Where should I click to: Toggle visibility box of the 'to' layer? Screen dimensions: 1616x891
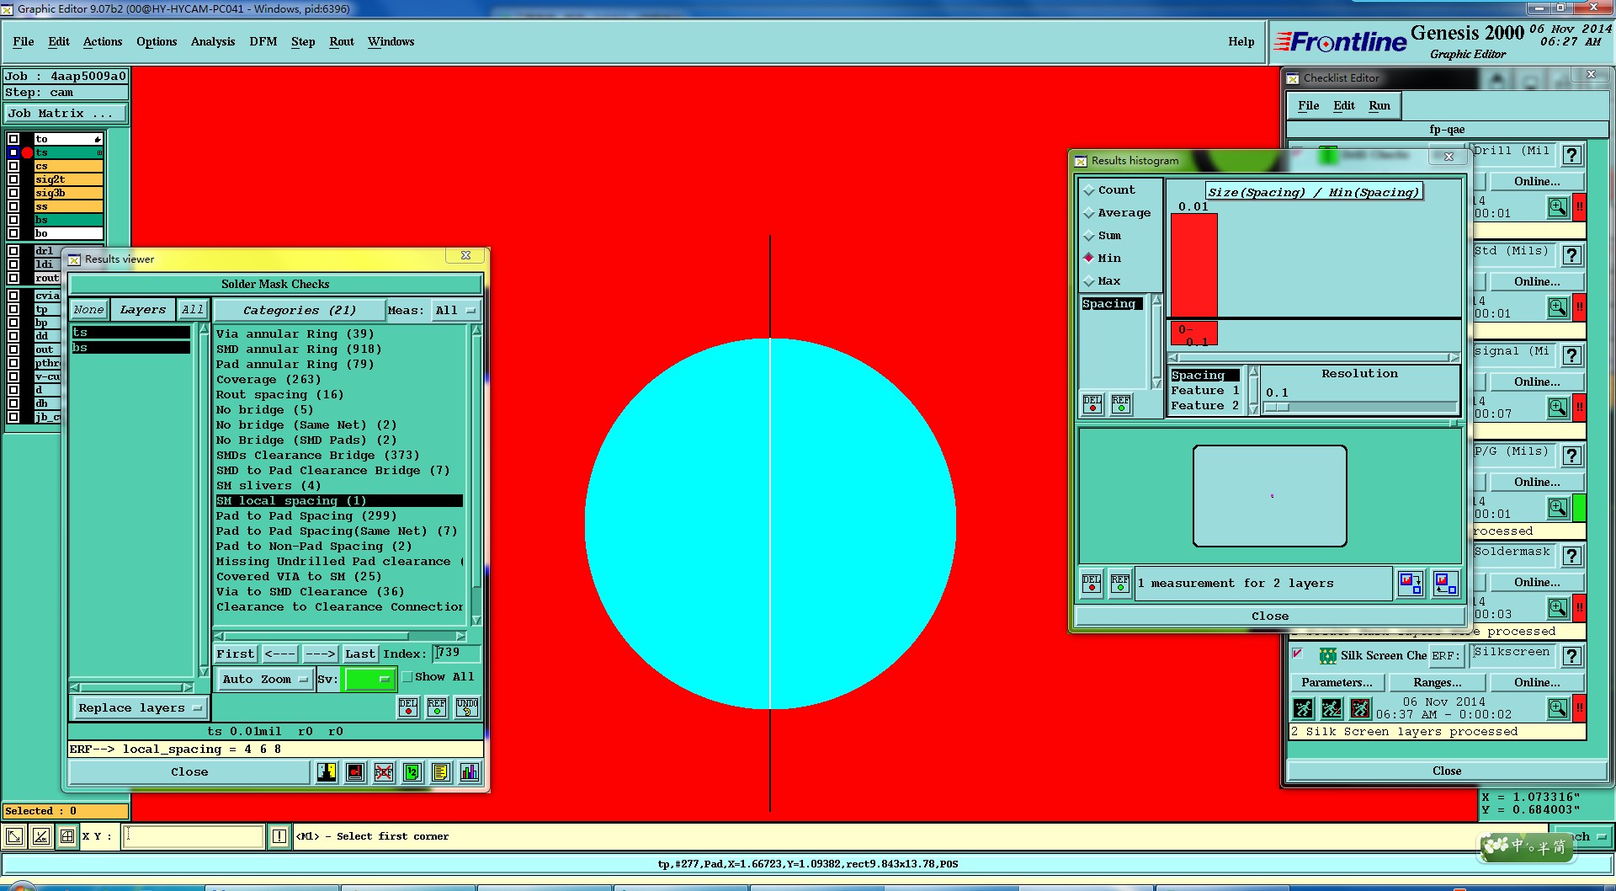pos(13,139)
